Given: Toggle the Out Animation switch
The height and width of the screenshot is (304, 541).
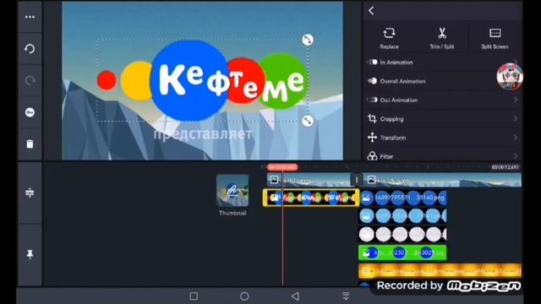Looking at the screenshot, I should (373, 100).
